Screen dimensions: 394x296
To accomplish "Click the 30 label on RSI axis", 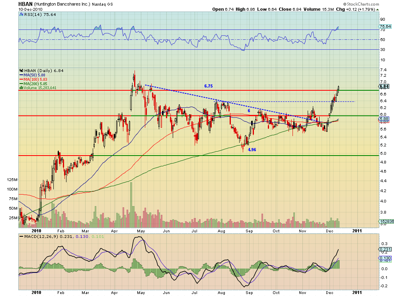I will (382, 49).
